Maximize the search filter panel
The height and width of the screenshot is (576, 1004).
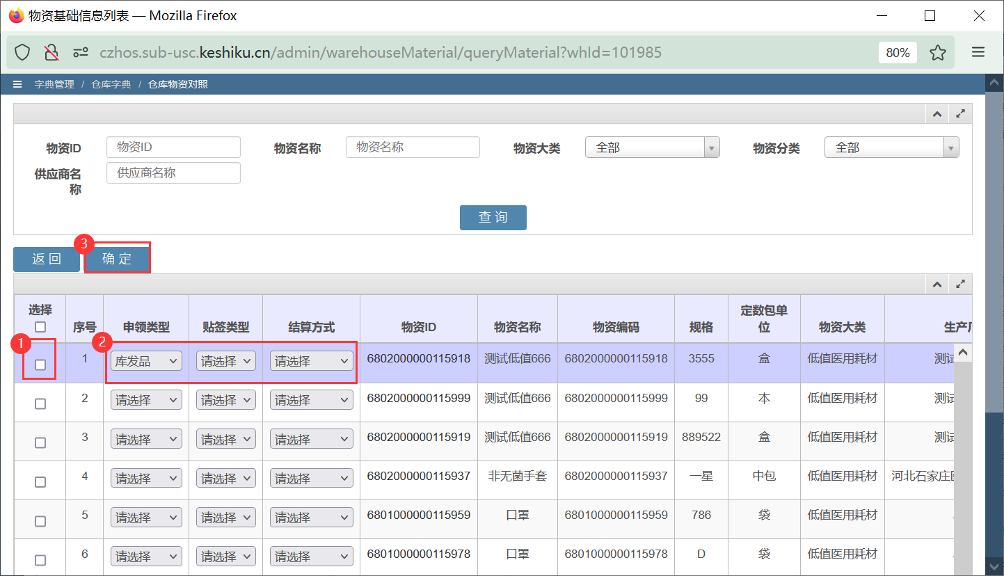[x=960, y=113]
